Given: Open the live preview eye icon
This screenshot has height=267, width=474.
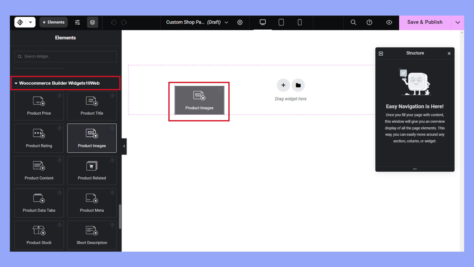Looking at the screenshot, I should tap(389, 22).
